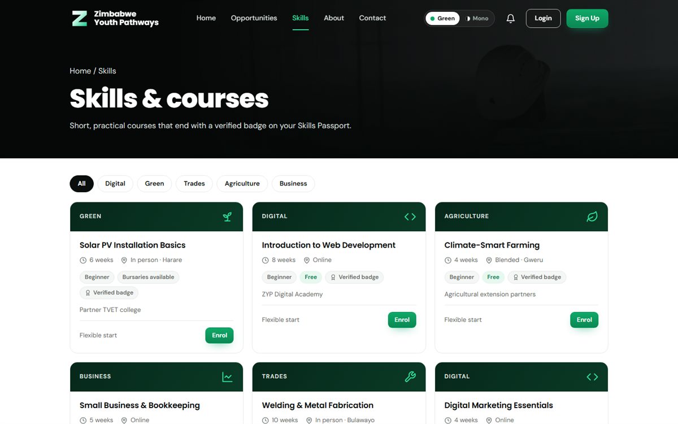Click the Sign Up button
Screen dimensions: 678x424
587,19
